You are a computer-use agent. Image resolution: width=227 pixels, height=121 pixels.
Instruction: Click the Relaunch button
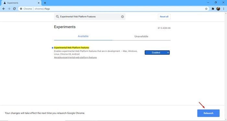[208, 113]
